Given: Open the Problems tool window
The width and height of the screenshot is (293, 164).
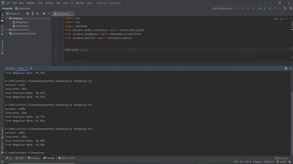Looking at the screenshot, I should pyautogui.click(x=33, y=158).
